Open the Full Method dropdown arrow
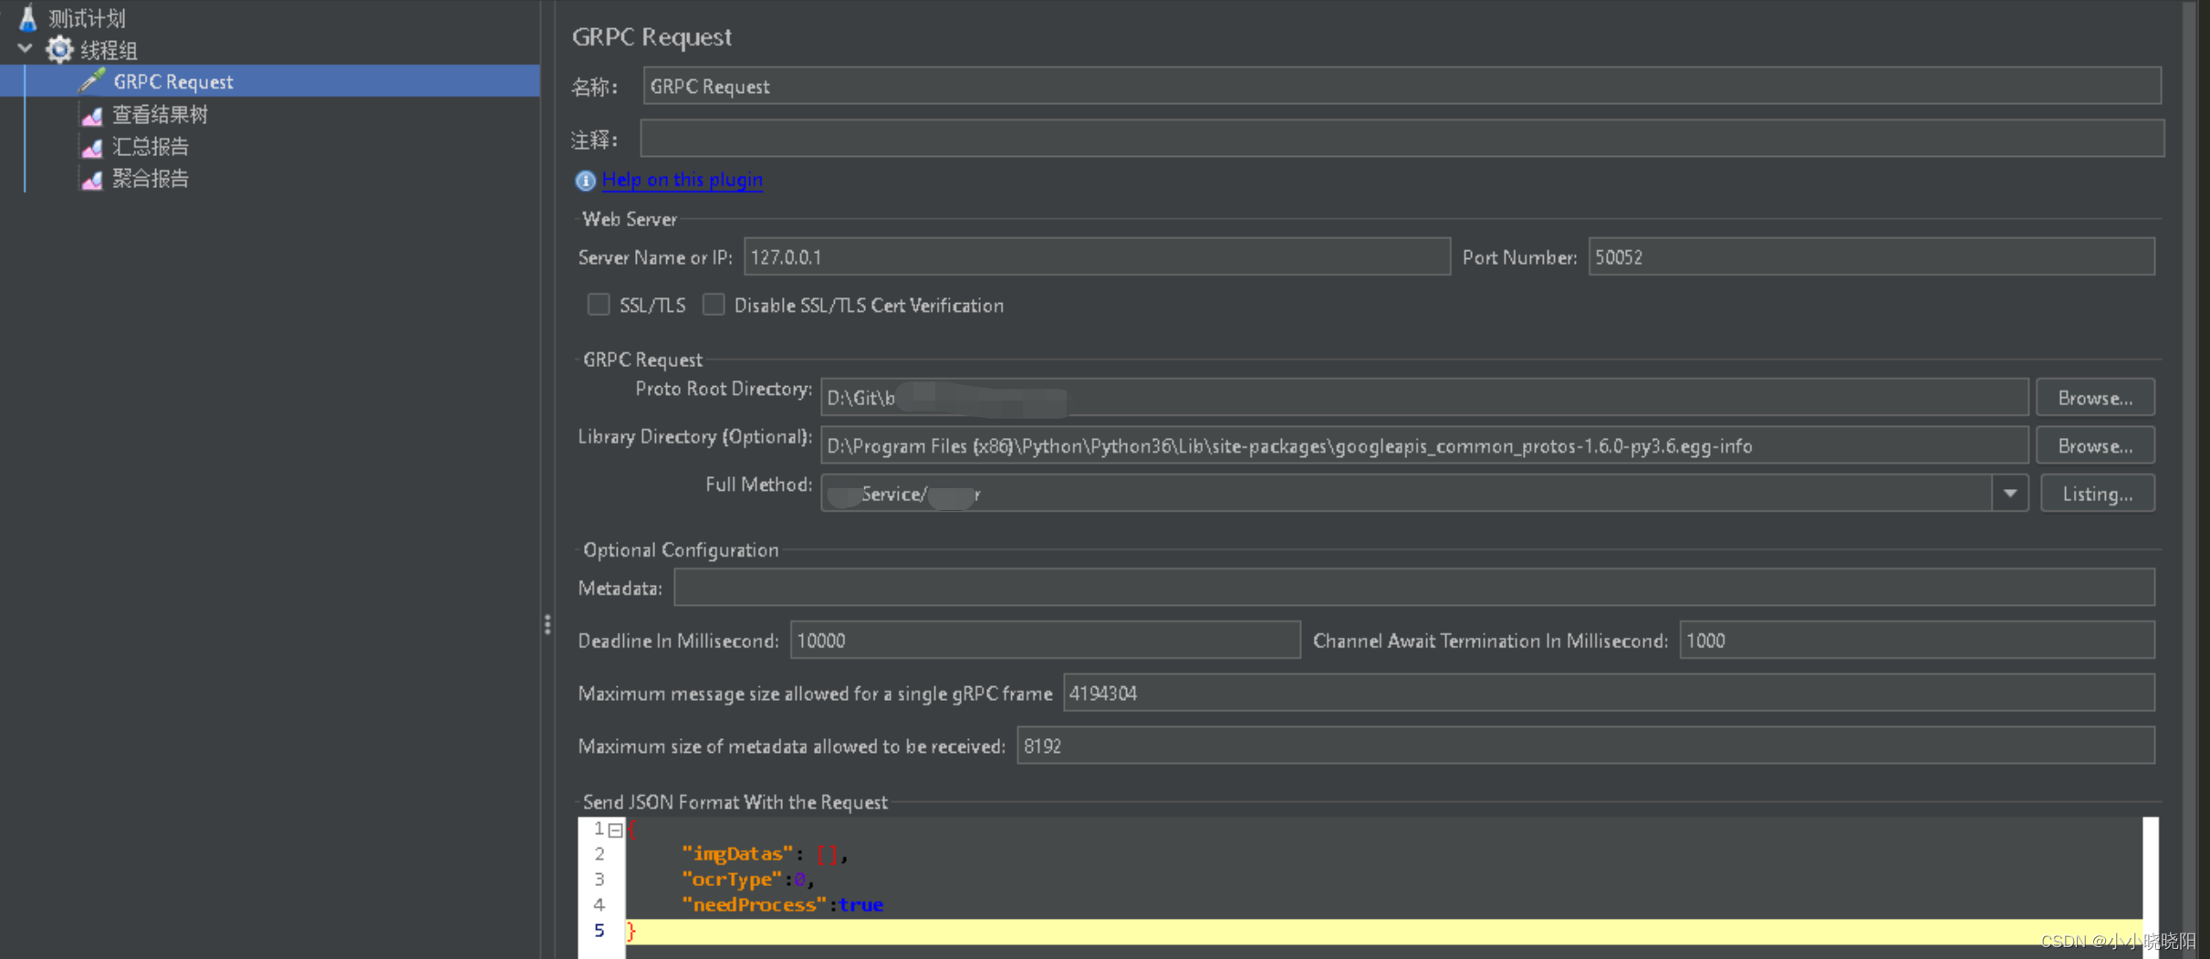This screenshot has height=959, width=2210. [x=2009, y=493]
